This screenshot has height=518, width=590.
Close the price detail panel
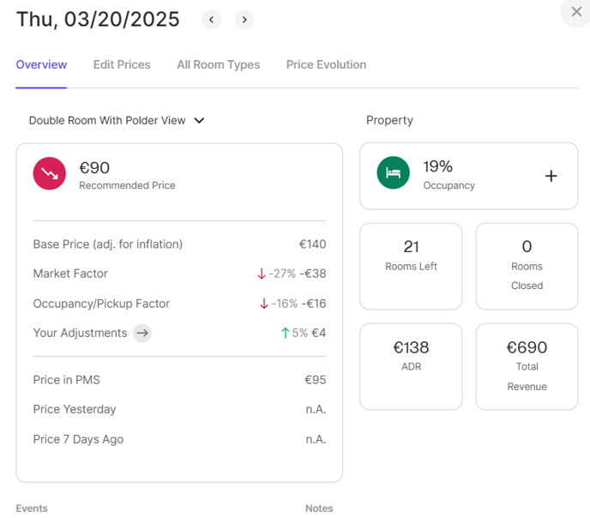[x=576, y=12]
